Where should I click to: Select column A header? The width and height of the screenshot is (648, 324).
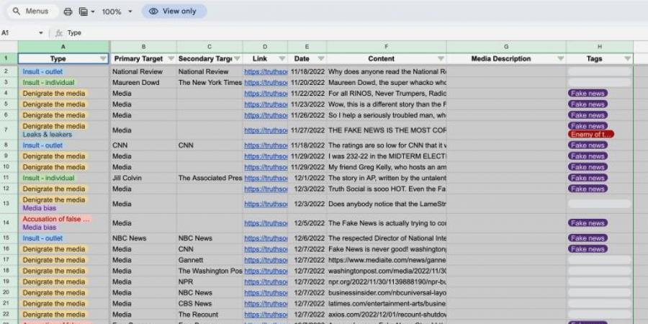(x=63, y=47)
